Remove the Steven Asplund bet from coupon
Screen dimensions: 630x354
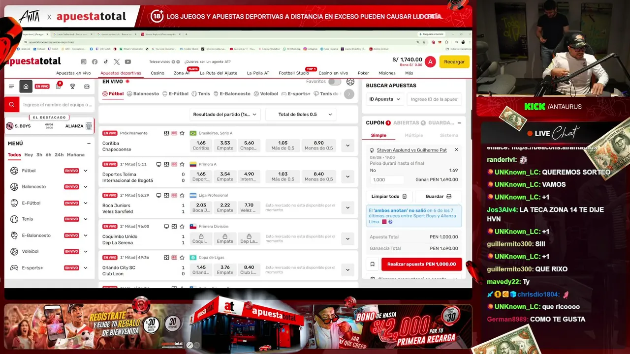pos(456,150)
